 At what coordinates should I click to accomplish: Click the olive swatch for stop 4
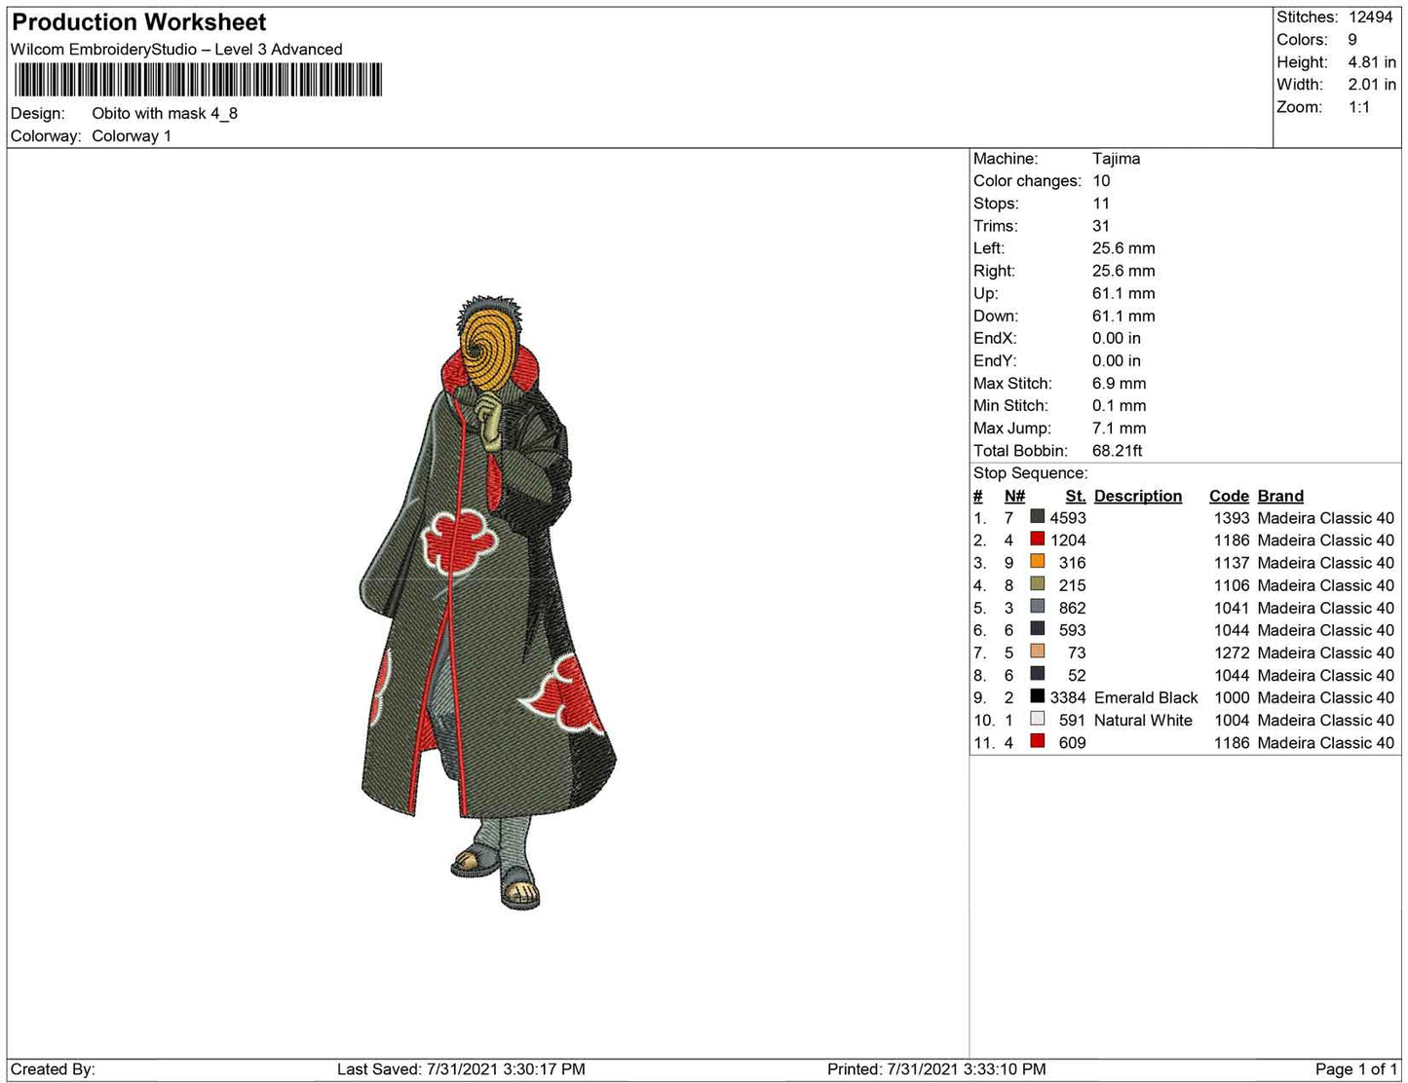coord(1038,584)
